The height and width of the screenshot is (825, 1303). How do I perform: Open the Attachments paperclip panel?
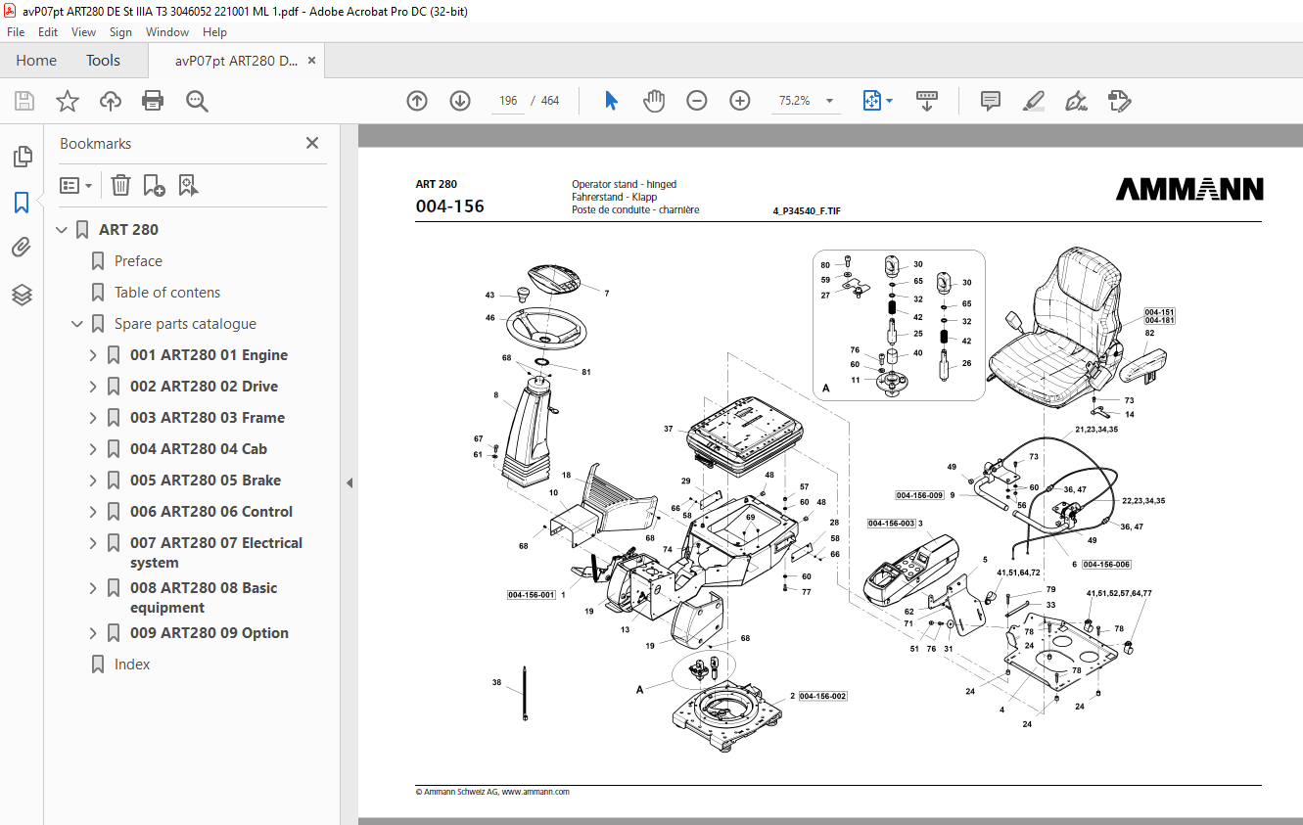click(x=22, y=249)
